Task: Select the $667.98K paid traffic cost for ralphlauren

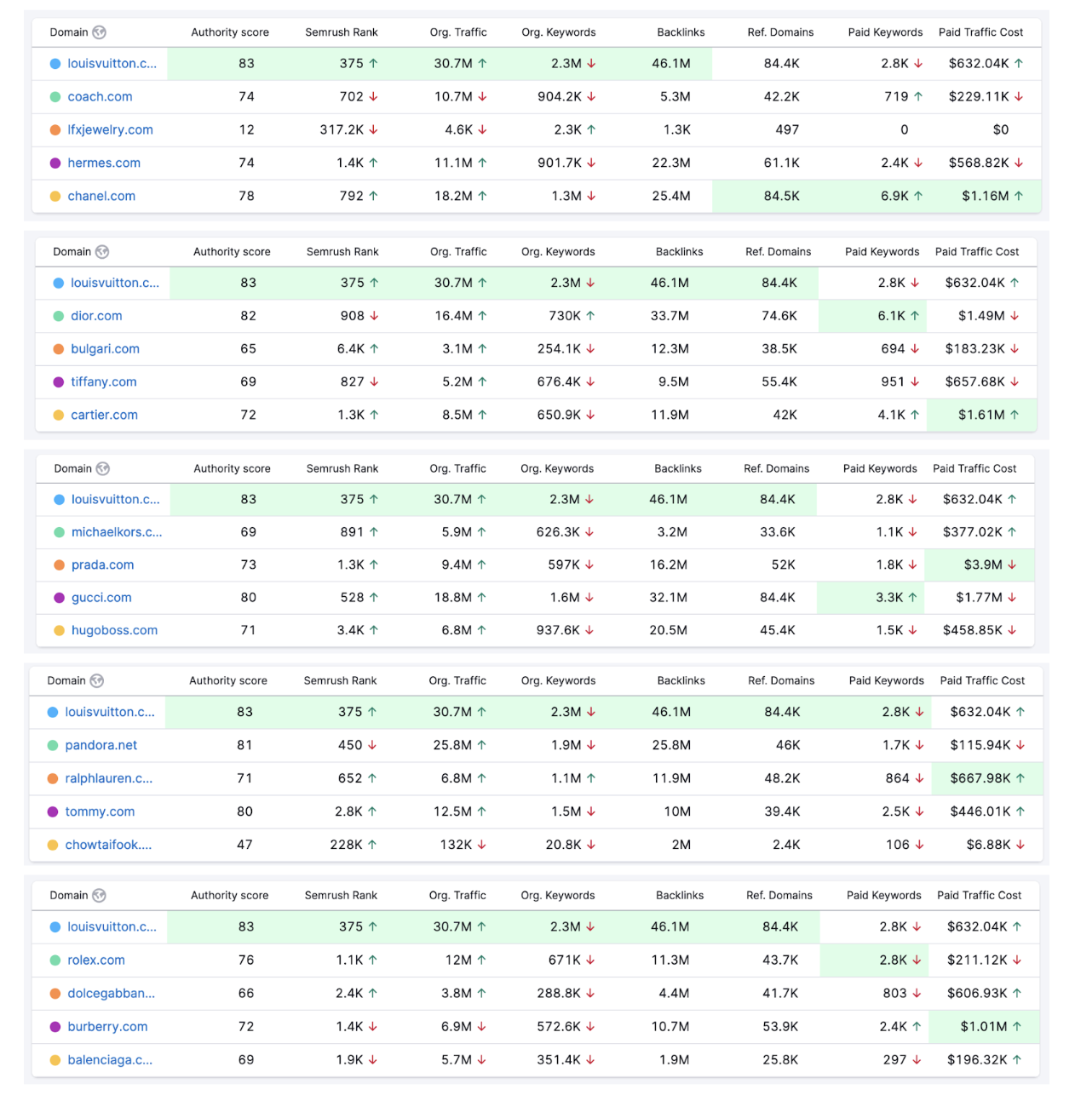Action: click(x=987, y=779)
